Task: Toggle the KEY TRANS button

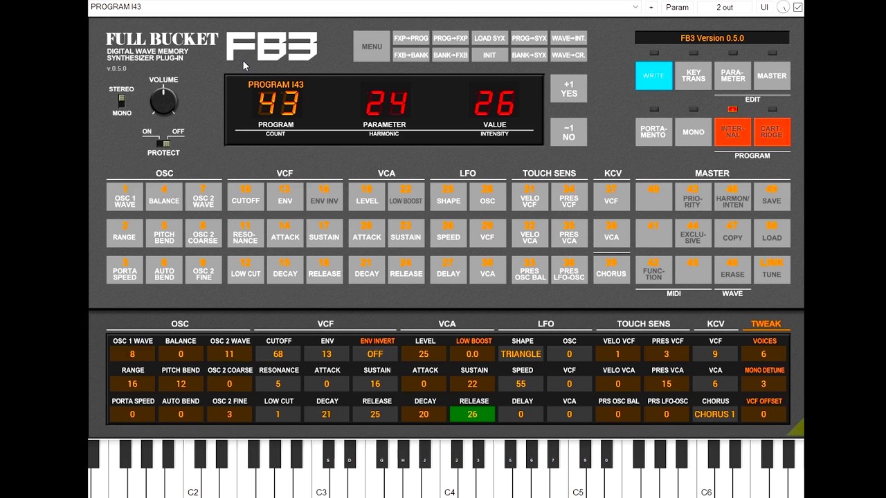Action: pos(693,76)
